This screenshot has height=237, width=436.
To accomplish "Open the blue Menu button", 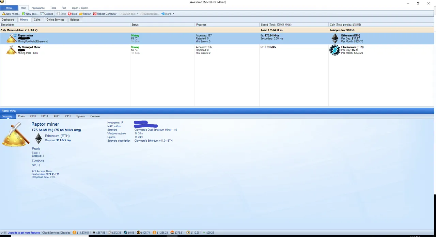I will tap(9, 8).
